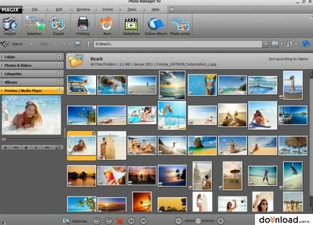This screenshot has width=313, height=225.
Task: Open the Burn disc tool
Action: click(x=107, y=26)
